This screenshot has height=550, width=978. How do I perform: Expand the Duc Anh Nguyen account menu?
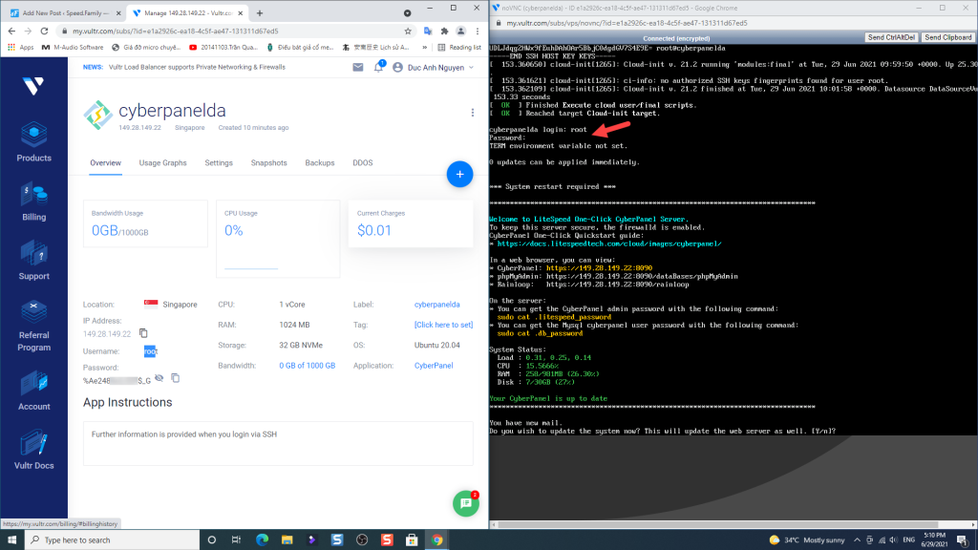442,68
